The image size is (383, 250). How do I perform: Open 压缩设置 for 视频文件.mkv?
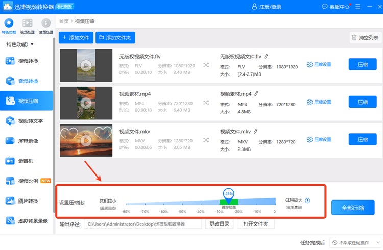point(319,139)
